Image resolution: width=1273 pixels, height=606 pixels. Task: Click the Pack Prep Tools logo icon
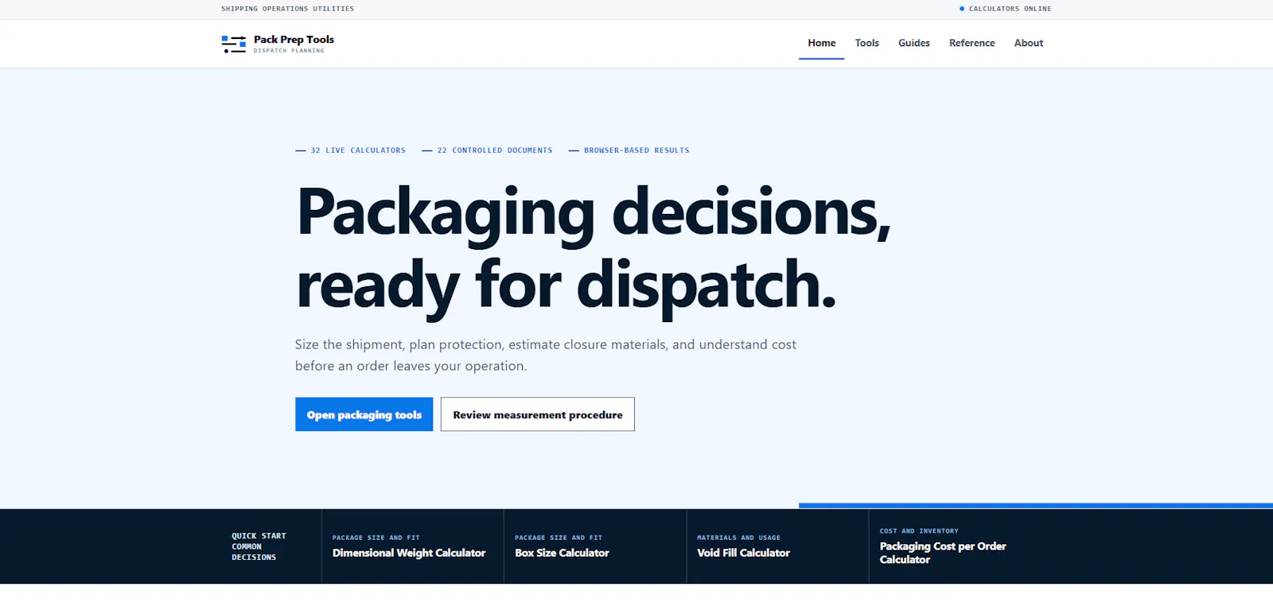click(233, 45)
